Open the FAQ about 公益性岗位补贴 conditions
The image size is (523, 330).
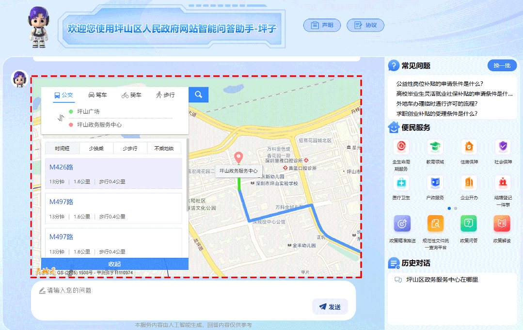441,83
